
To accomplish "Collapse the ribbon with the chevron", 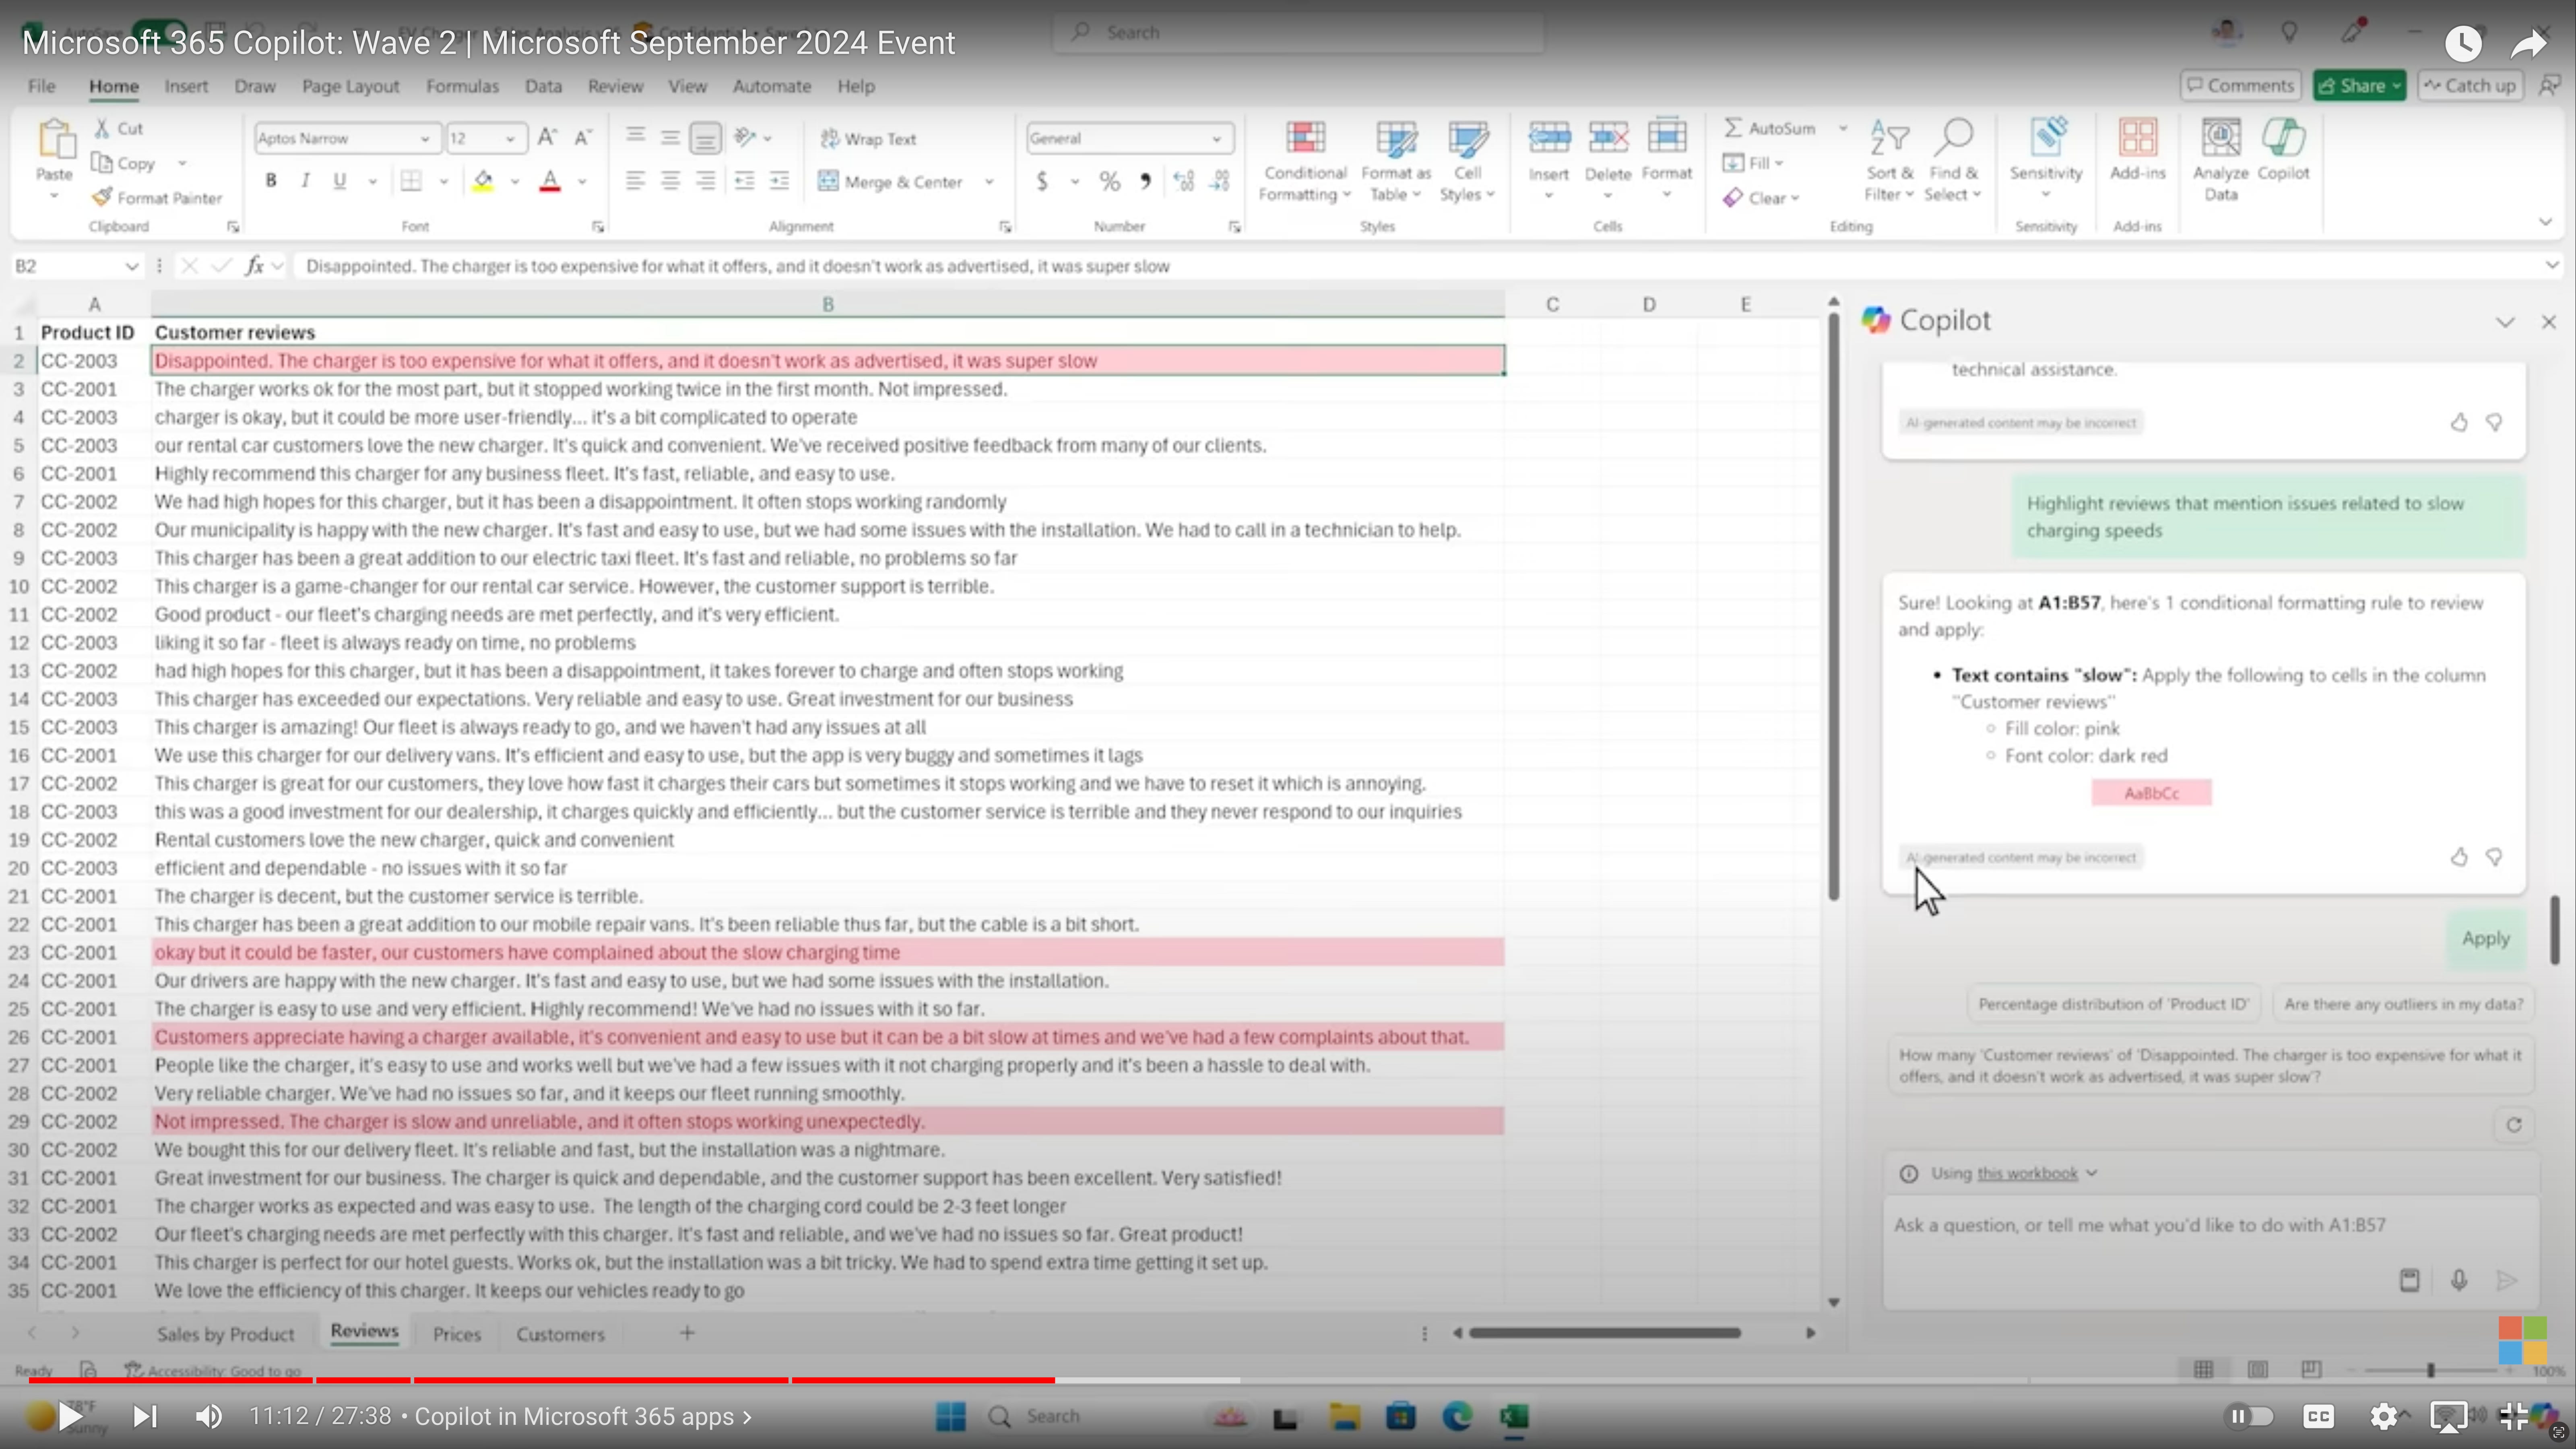I will [x=2545, y=222].
